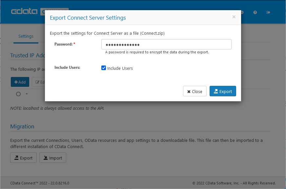Click the X icon inside the Close button
Screen dimensions: 286x189
(x=189, y=91)
